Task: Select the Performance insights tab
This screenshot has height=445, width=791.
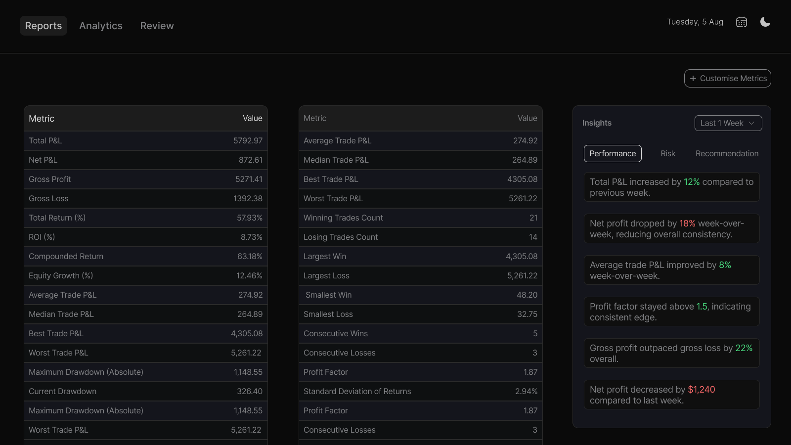Action: coord(613,154)
